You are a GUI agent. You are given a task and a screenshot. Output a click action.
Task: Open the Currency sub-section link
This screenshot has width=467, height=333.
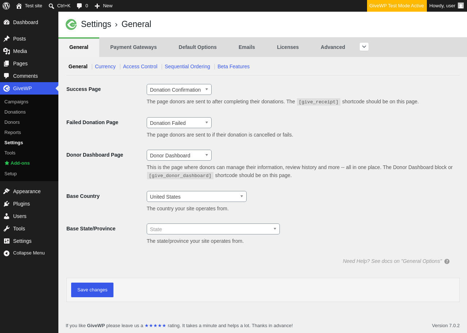105,66
